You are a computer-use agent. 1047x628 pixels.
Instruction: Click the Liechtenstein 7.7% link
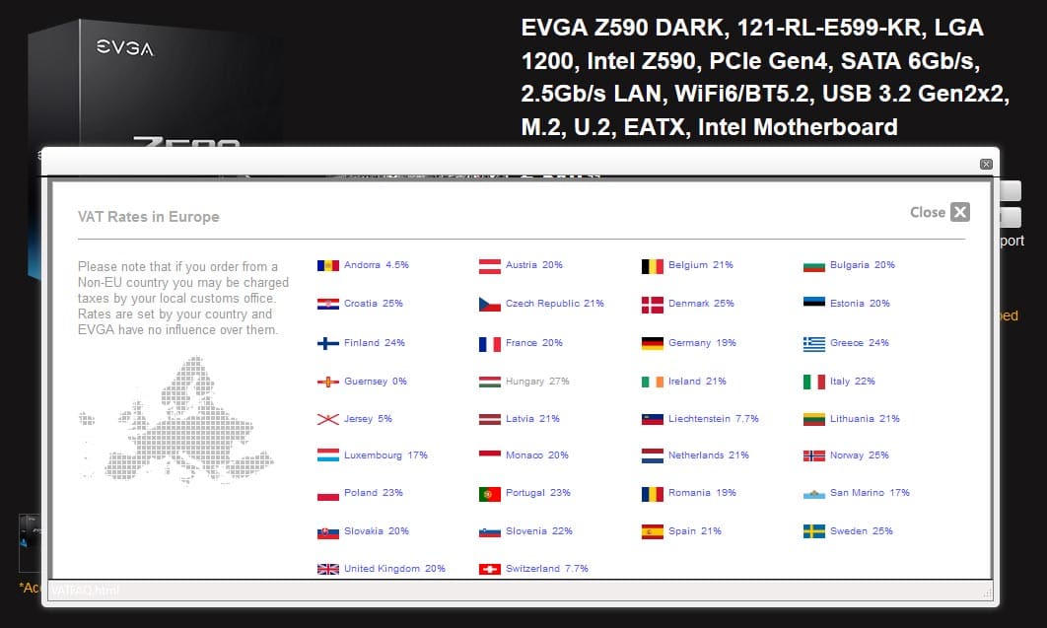click(713, 418)
